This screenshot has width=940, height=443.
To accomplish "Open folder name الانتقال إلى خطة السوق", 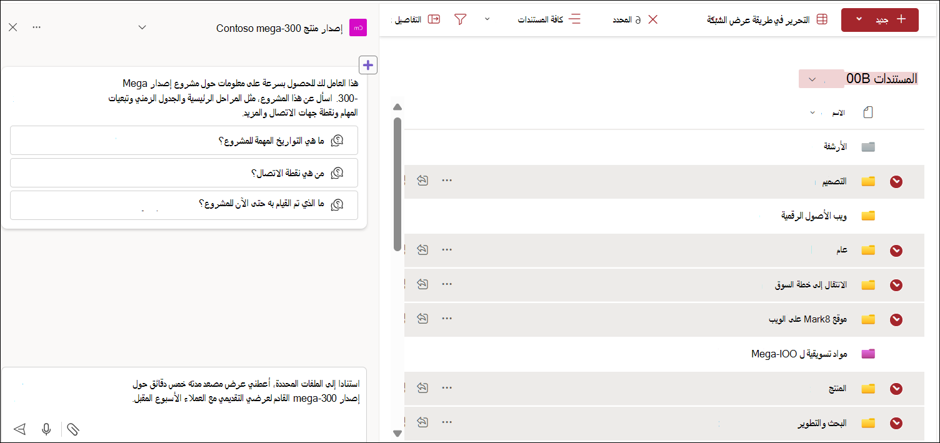I will pos(811,285).
